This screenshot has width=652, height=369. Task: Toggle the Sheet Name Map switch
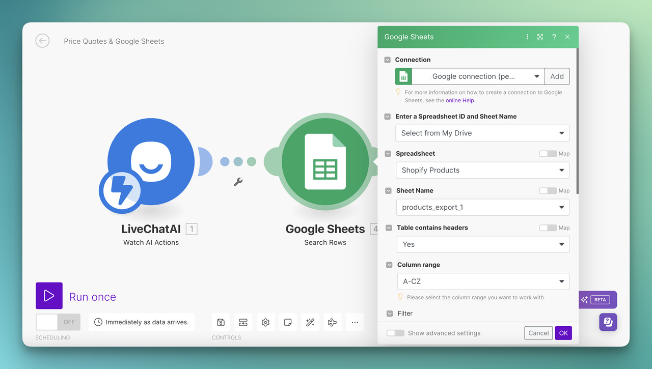548,191
